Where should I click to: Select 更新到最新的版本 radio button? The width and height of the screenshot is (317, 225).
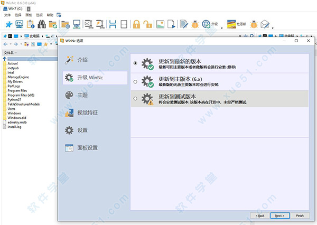coord(135,63)
